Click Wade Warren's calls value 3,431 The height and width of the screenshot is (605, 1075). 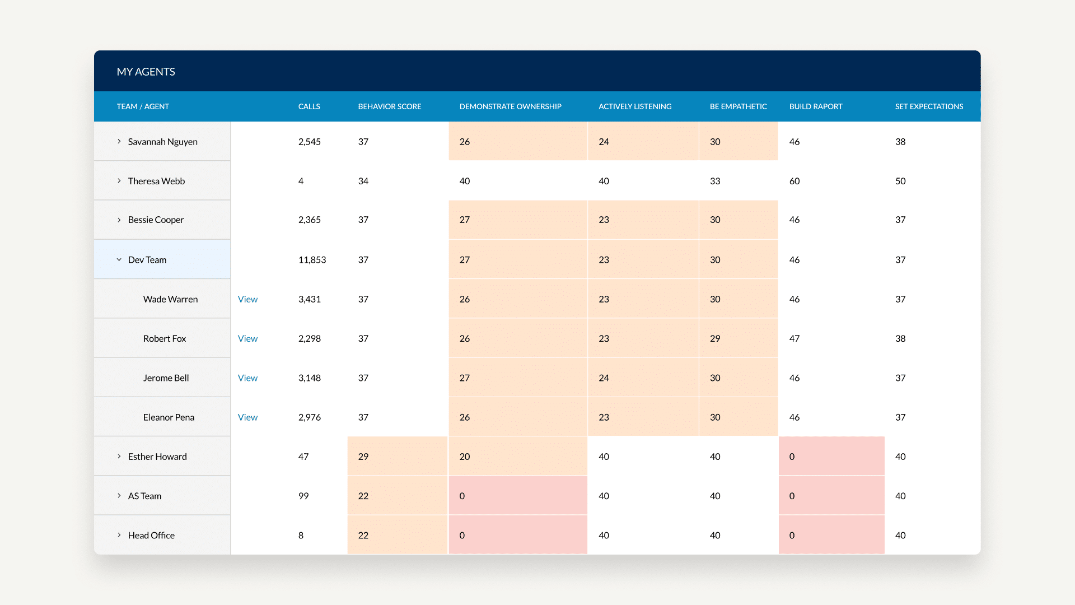(310, 299)
